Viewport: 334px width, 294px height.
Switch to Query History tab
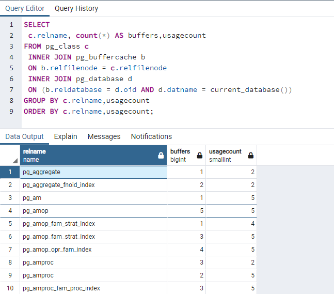[76, 8]
